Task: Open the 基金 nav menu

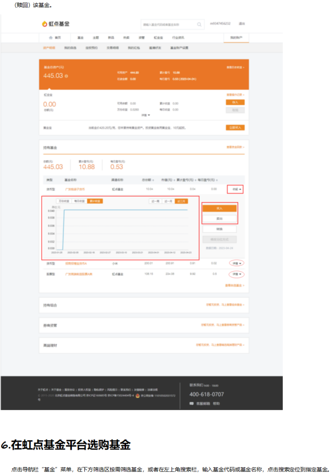Action: [x=80, y=38]
